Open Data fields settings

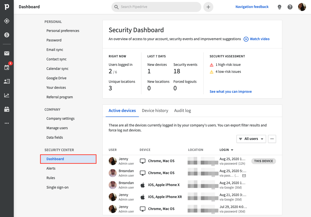click(x=55, y=137)
